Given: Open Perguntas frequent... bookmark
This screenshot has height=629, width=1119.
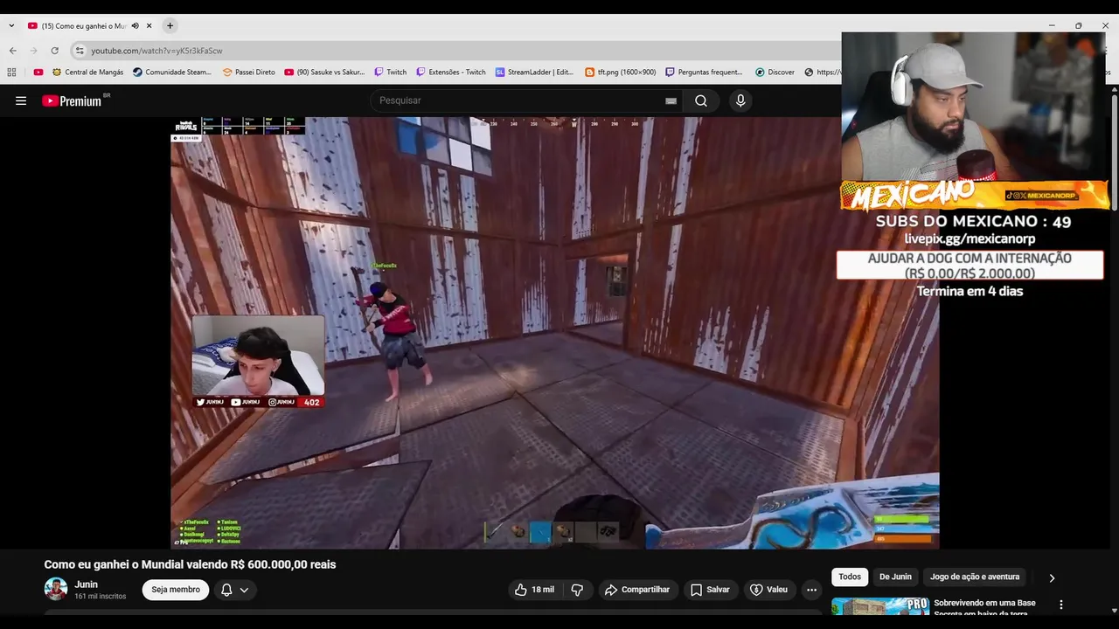Looking at the screenshot, I should pyautogui.click(x=705, y=73).
